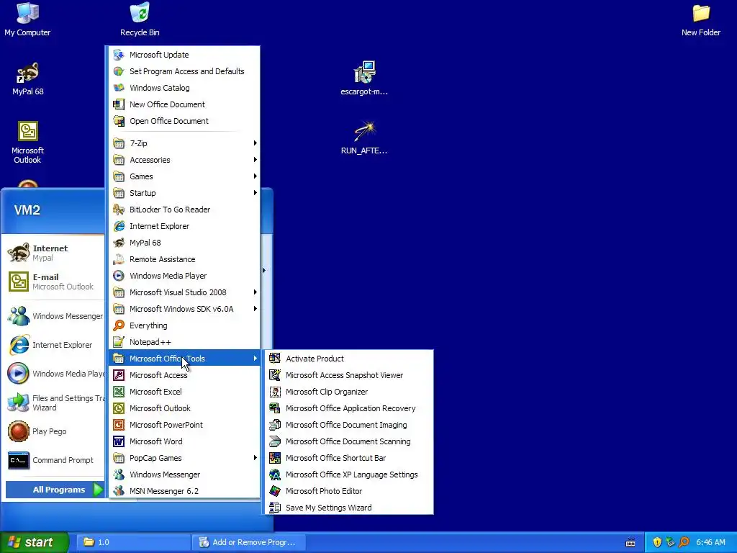Click the Microsoft Excel program icon
Viewport: 737px width, 553px height.
coord(119,392)
